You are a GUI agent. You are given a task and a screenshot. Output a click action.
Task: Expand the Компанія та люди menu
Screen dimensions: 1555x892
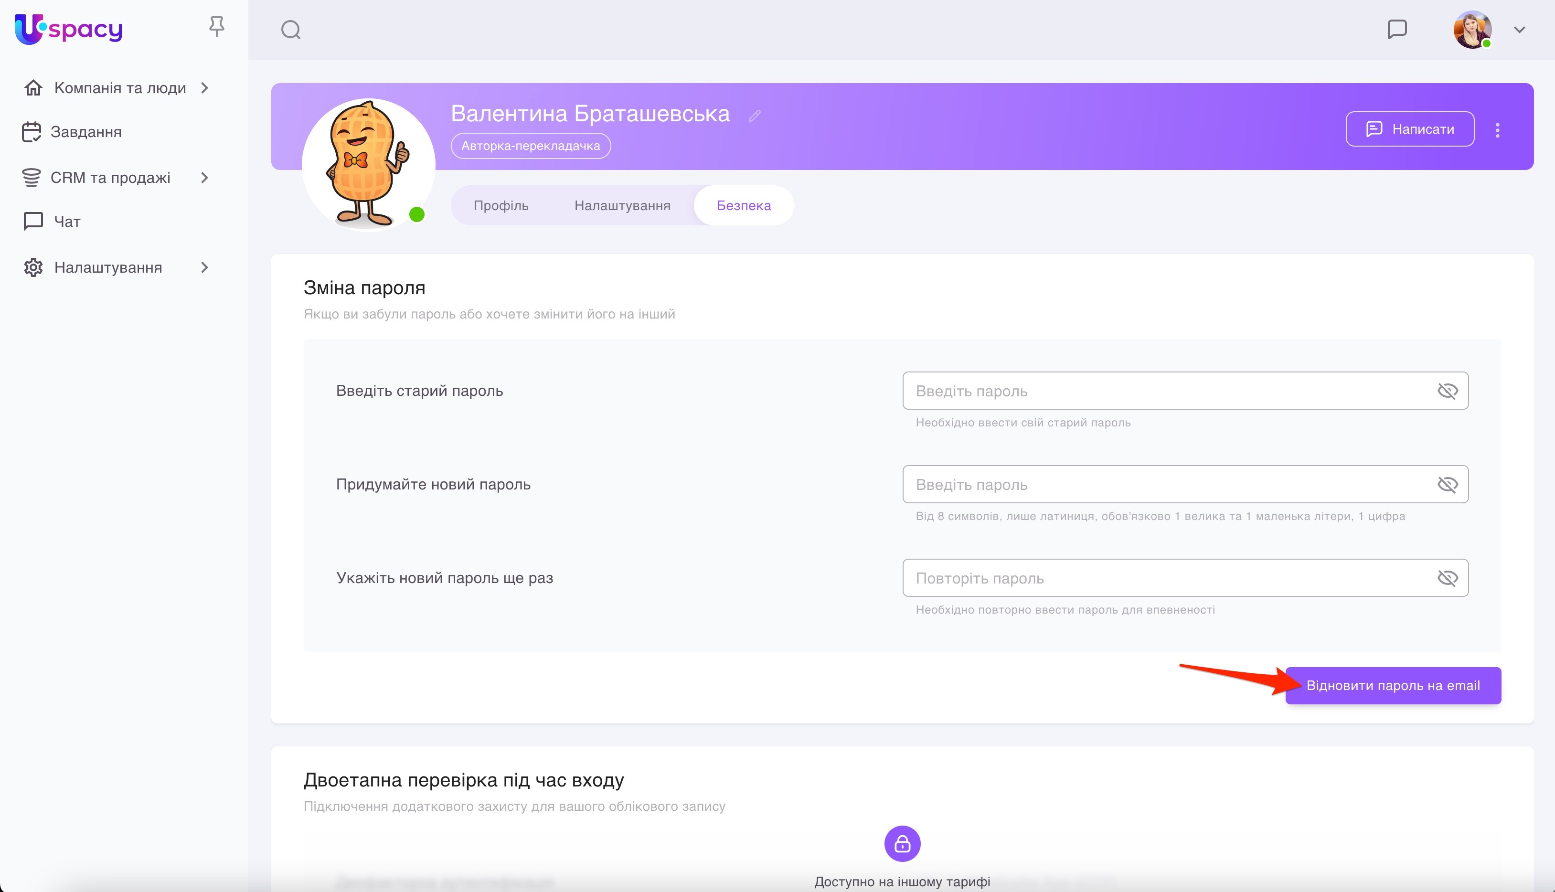[119, 87]
